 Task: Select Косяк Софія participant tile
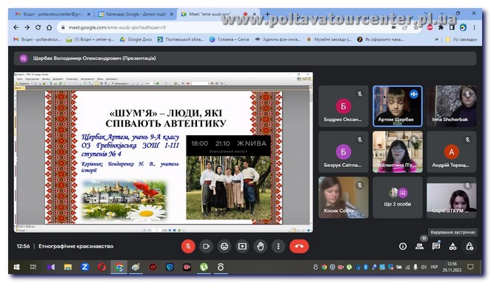343,197
